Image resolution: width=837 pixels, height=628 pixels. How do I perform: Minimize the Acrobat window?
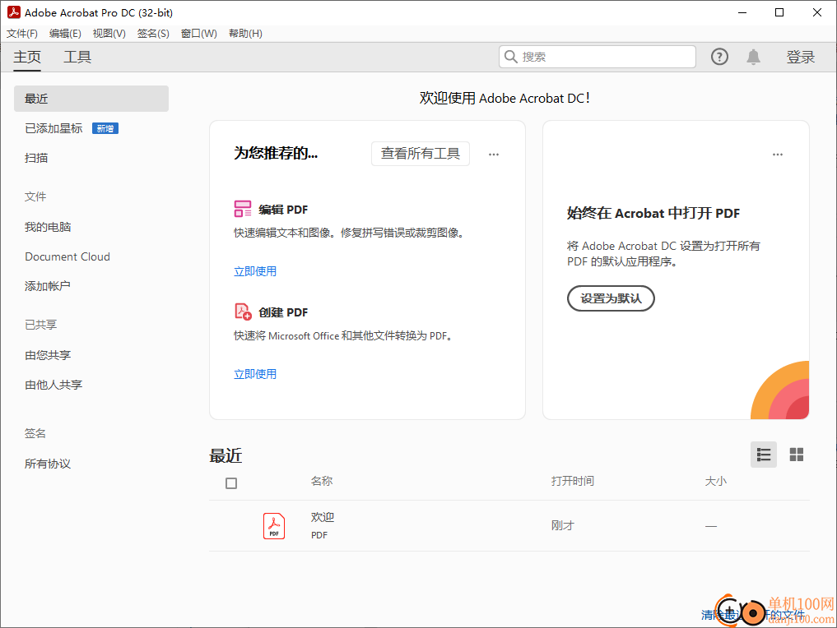(x=742, y=12)
